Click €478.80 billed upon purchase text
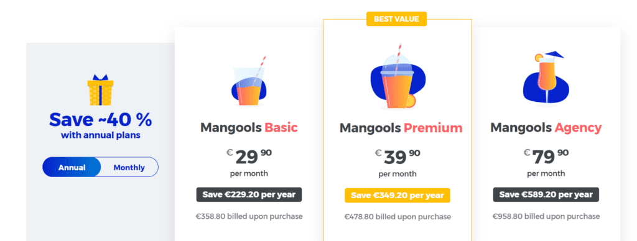Viewport: 637px width, 241px height. point(398,217)
